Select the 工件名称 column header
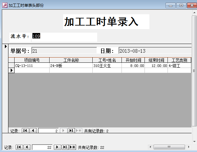This screenshot has width=197, height=152. pyautogui.click(x=71, y=60)
